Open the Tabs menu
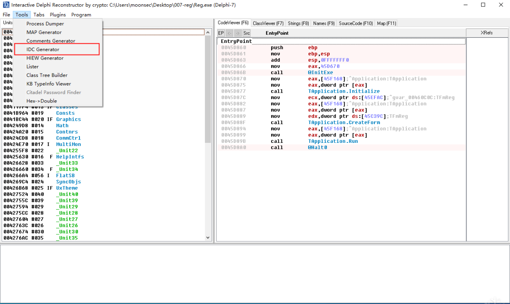 pyautogui.click(x=39, y=14)
